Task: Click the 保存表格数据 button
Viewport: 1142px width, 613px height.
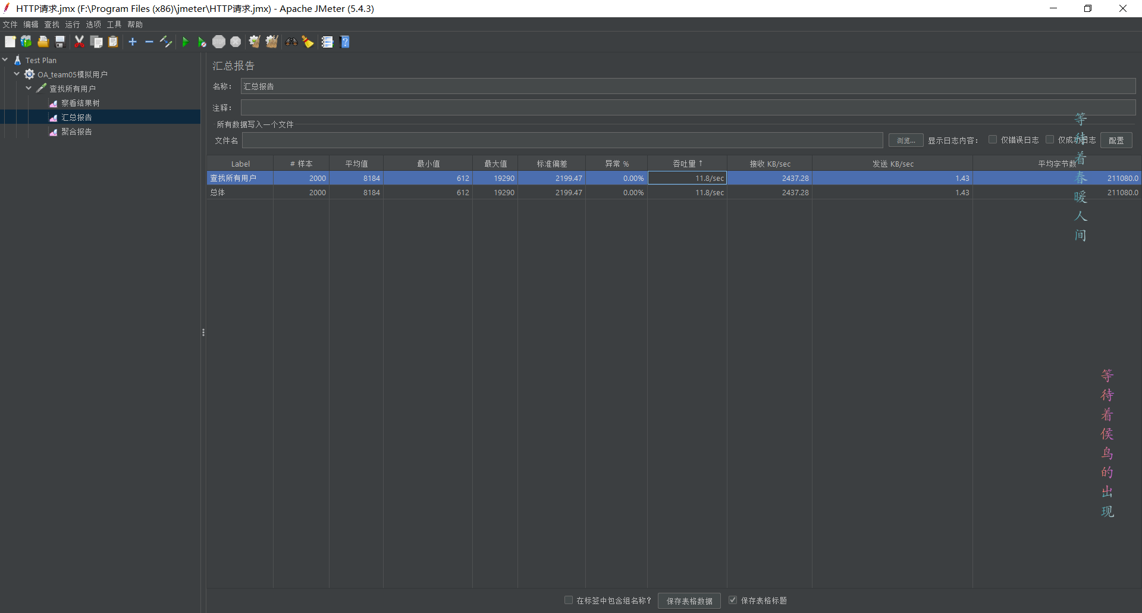Action: 689,601
